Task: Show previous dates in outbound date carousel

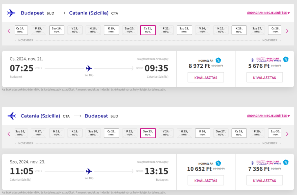Action: 9,31
